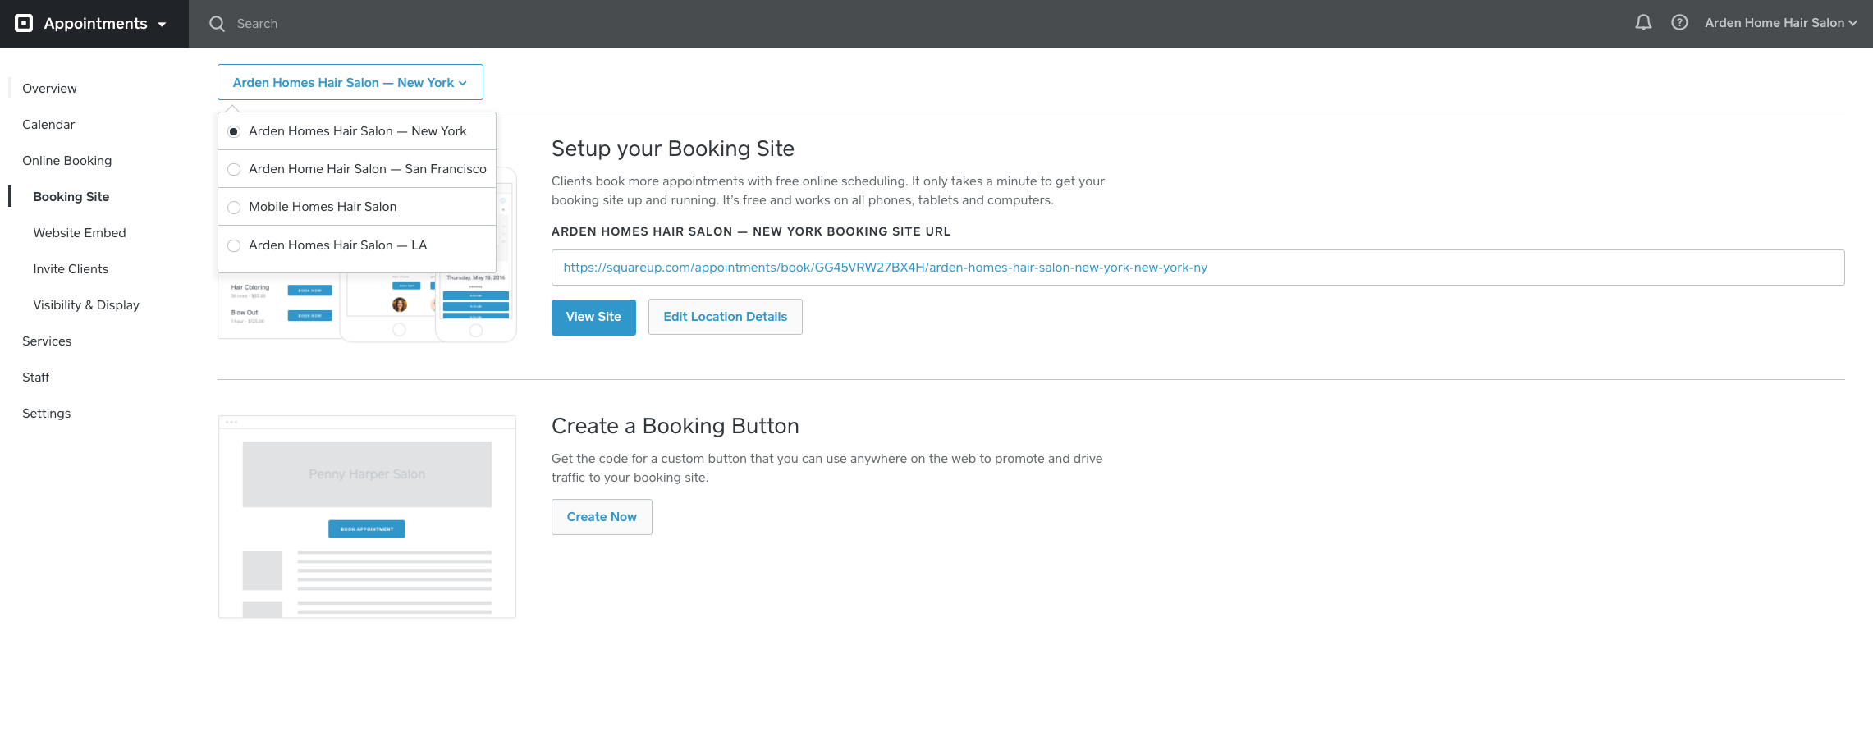Select Arden Homes Hair Salon — LA radio
The width and height of the screenshot is (1873, 746).
coord(234,245)
